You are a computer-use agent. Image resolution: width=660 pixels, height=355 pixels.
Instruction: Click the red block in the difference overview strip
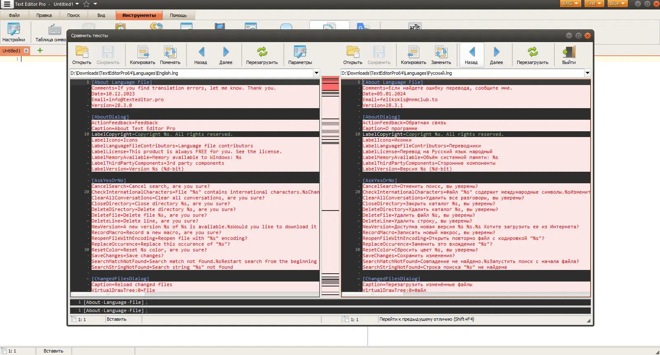click(x=330, y=84)
